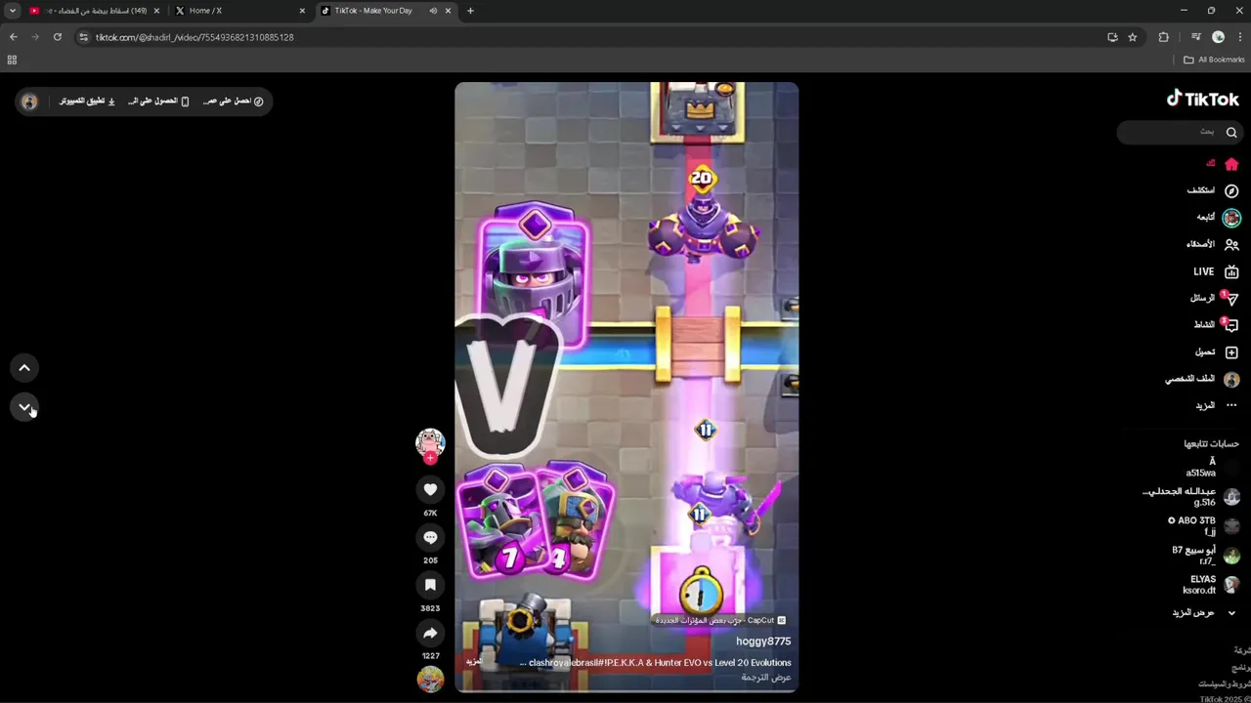Open Chrome extensions puzzle icon
1251x703 pixels.
click(x=1163, y=37)
